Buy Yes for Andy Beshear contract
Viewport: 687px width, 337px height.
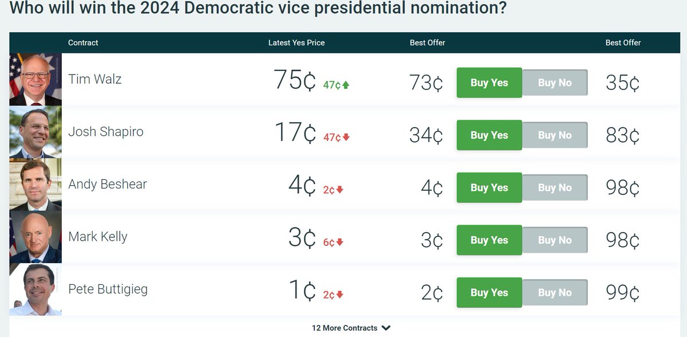(489, 187)
